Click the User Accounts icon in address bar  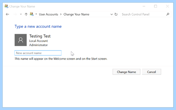[32, 14]
